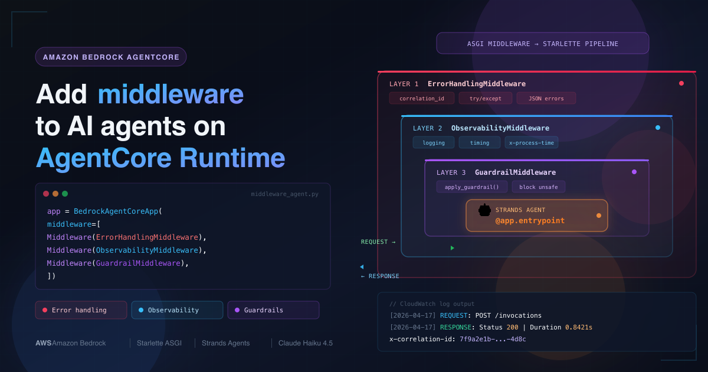Viewport: 708px width, 372px height.
Task: Click the red status dot on Layer 1 panel
Action: point(681,83)
